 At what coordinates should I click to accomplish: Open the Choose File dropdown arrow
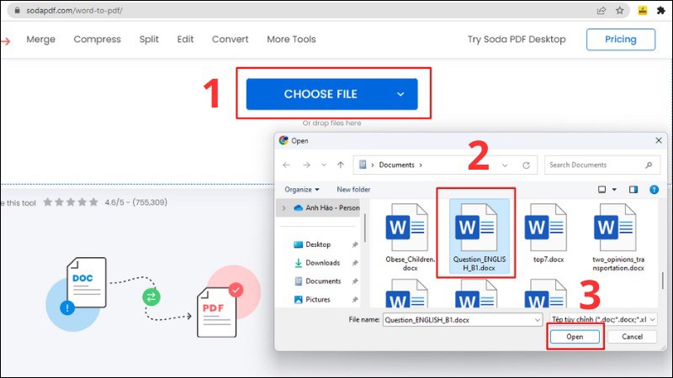point(400,94)
